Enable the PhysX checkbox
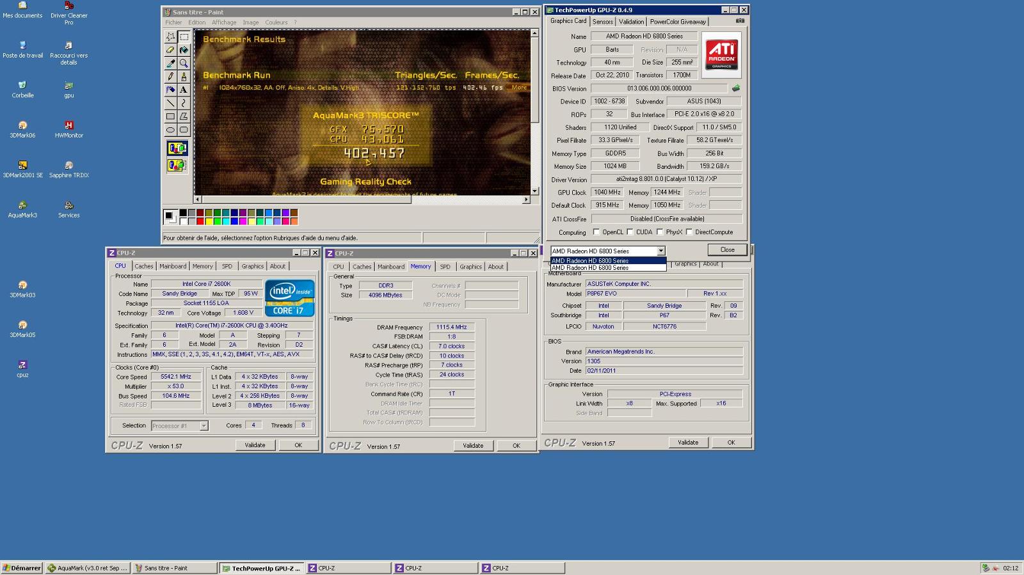1024x575 pixels. click(660, 232)
